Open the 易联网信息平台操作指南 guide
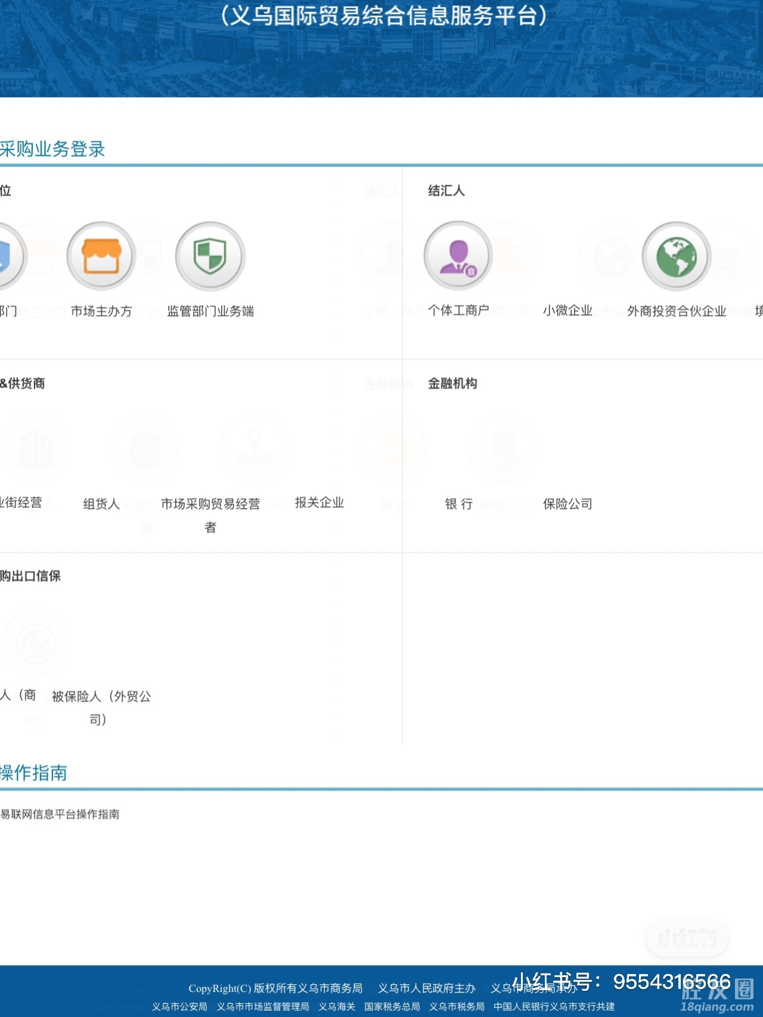The height and width of the screenshot is (1017, 763). pyautogui.click(x=60, y=814)
